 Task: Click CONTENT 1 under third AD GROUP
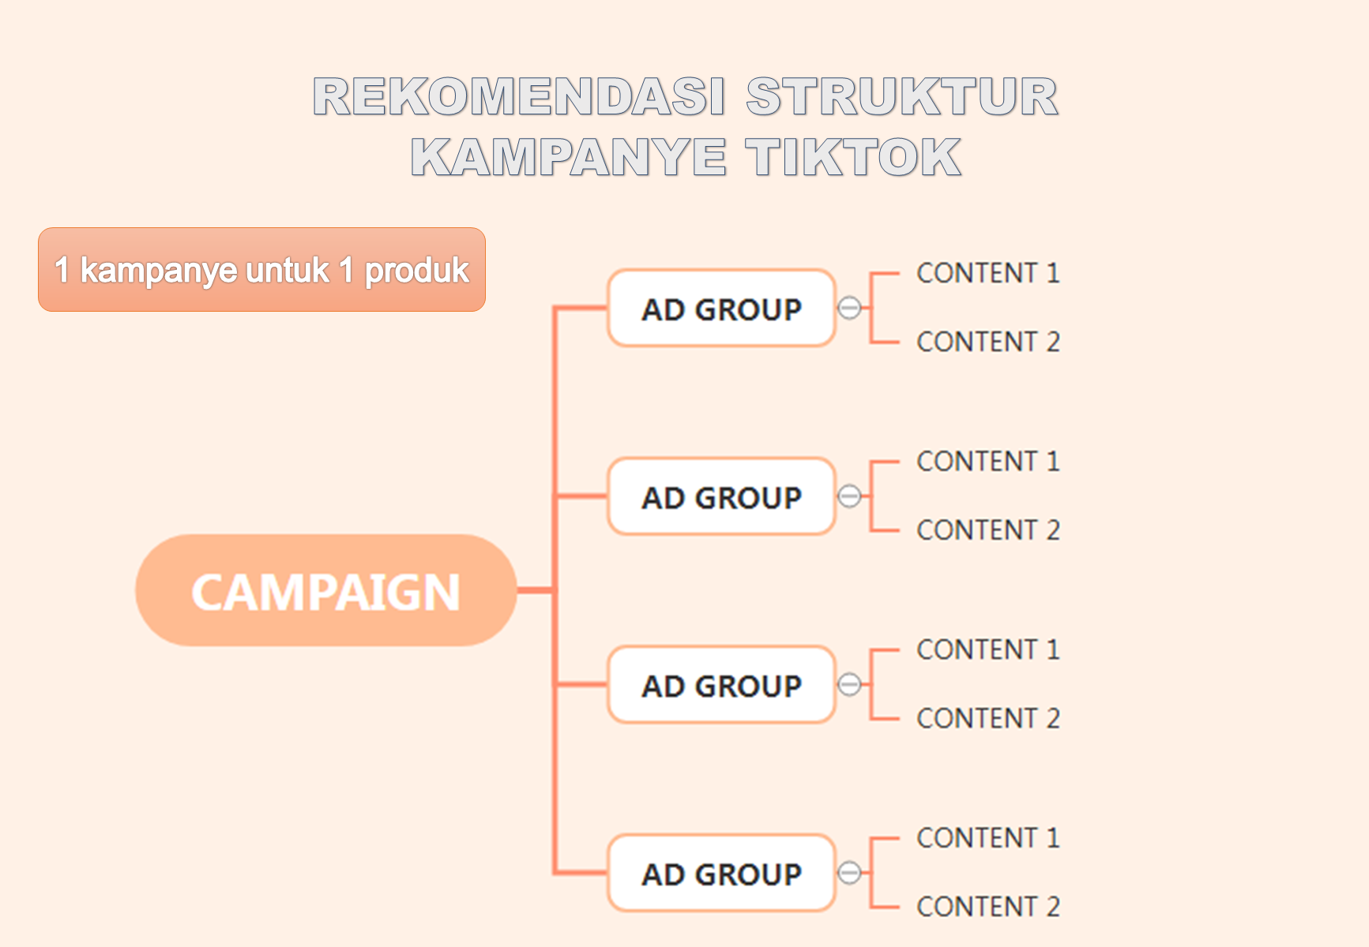(x=988, y=649)
